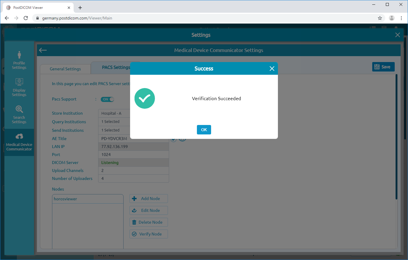Click the Upload Channels field

(x=134, y=170)
